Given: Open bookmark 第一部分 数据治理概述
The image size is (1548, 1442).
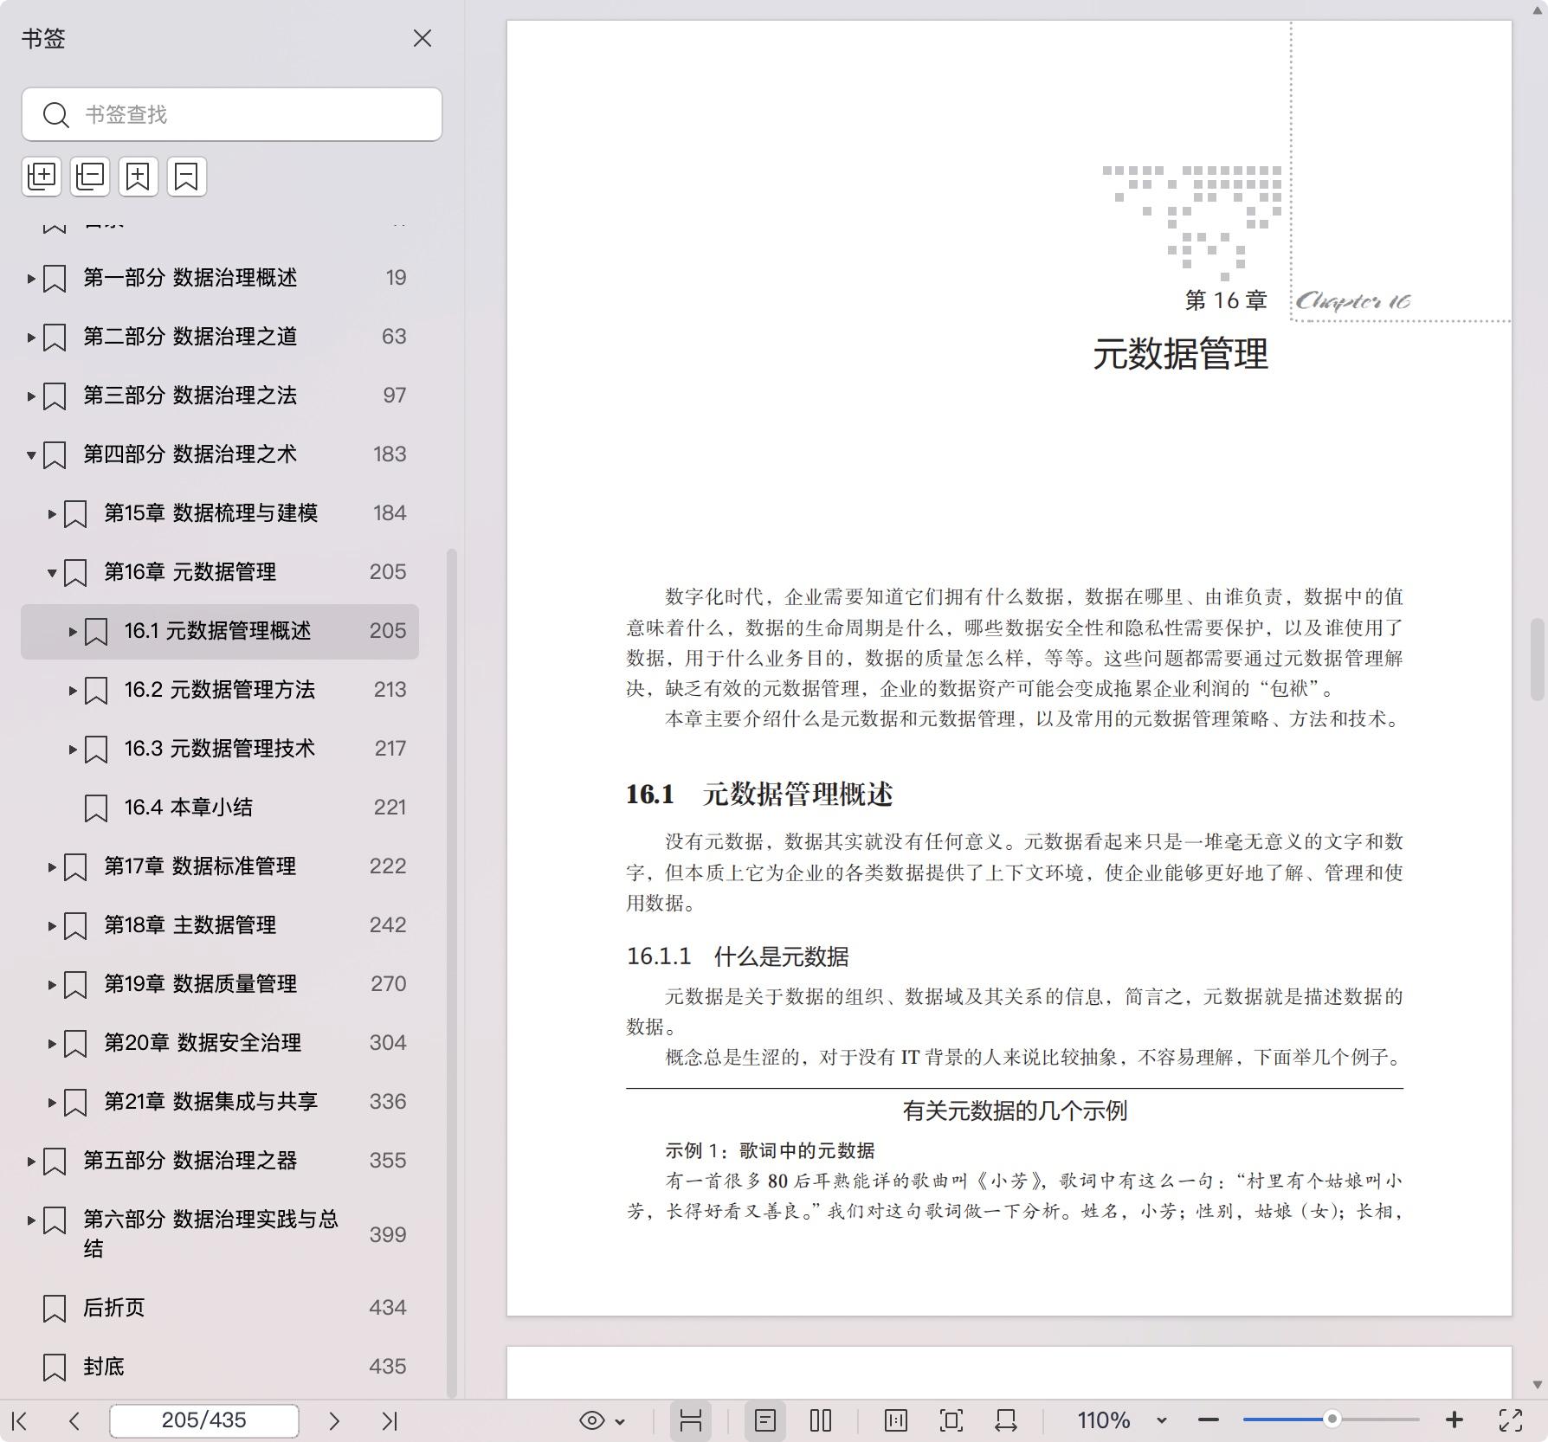Looking at the screenshot, I should coord(190,278).
